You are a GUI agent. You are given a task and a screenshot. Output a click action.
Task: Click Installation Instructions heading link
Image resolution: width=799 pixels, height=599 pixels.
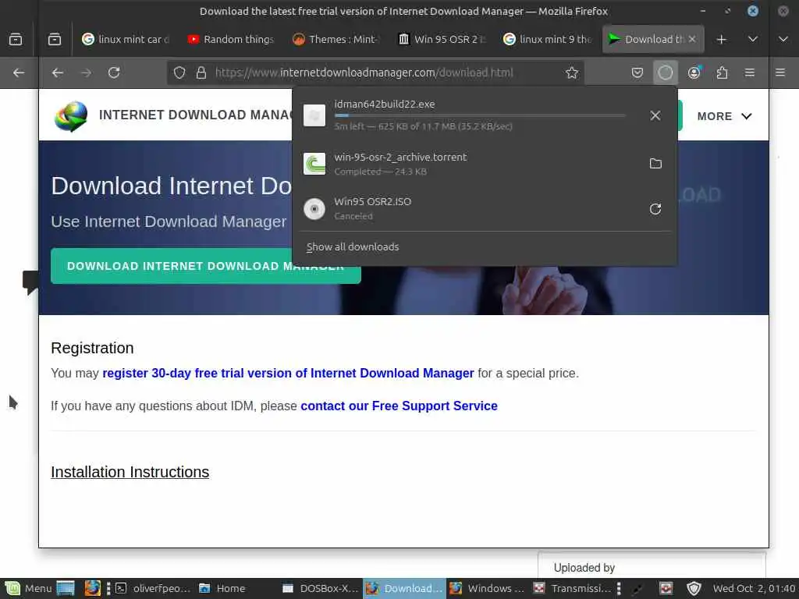(130, 472)
